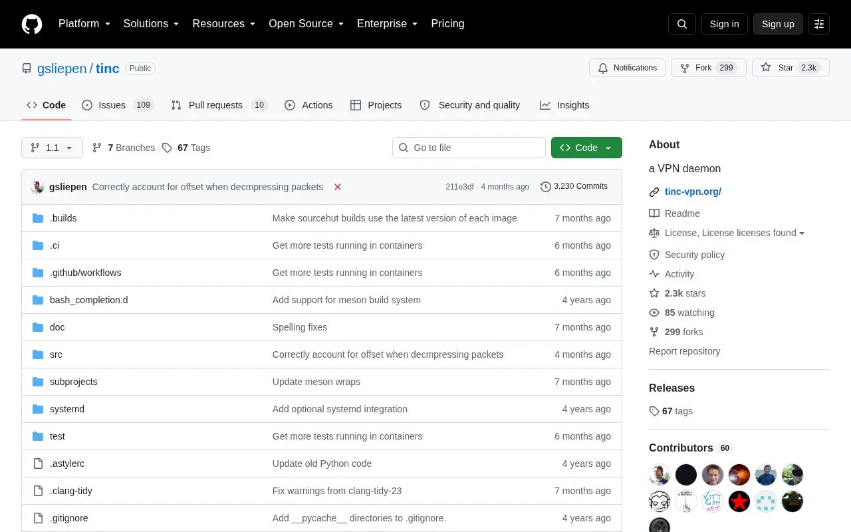Open the subprojects folder
Viewport: 851px width, 532px height.
(x=74, y=382)
